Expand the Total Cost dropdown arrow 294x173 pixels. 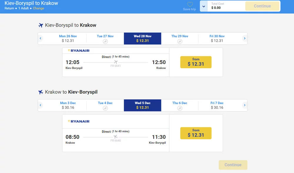pos(204,6)
